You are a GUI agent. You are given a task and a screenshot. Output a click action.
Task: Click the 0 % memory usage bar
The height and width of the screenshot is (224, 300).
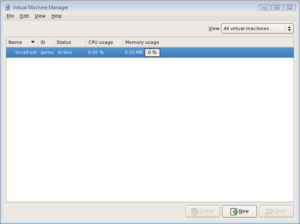coord(152,53)
